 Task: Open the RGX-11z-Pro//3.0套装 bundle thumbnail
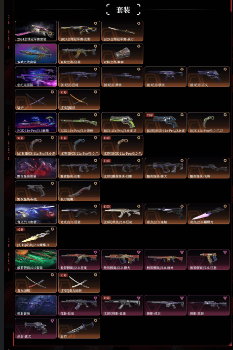tap(36, 123)
